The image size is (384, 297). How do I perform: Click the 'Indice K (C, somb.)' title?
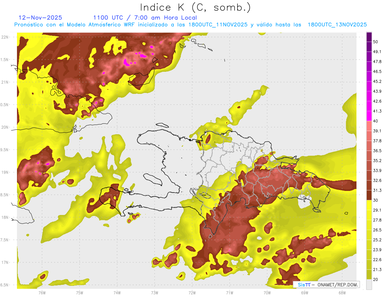(x=195, y=8)
